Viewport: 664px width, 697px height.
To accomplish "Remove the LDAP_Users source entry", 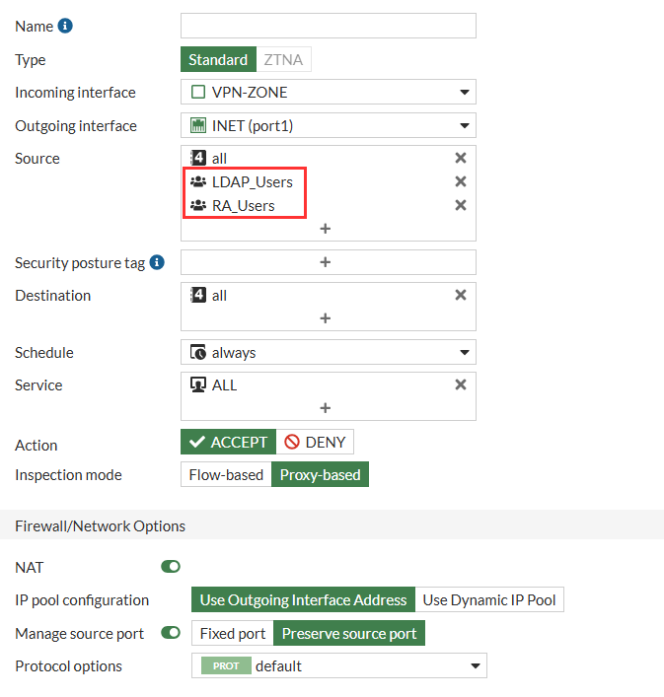I will (461, 181).
